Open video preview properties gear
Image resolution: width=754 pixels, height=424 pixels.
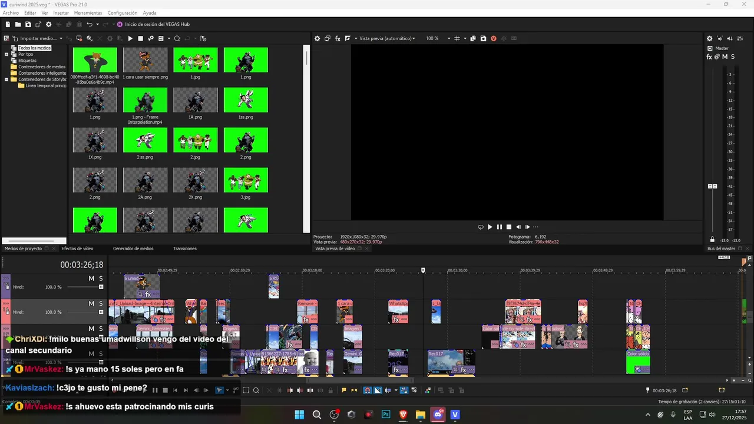[317, 38]
